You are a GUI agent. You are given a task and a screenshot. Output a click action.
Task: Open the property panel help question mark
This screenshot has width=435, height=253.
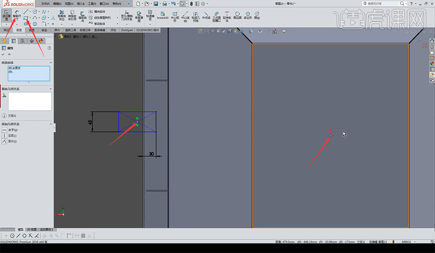(49, 48)
